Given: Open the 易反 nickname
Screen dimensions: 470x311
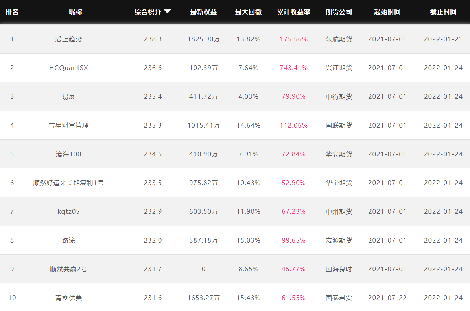Looking at the screenshot, I should tap(69, 96).
